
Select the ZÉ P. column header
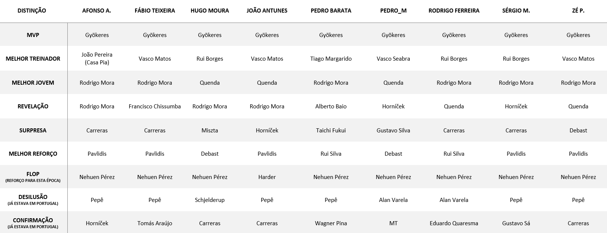(578, 11)
